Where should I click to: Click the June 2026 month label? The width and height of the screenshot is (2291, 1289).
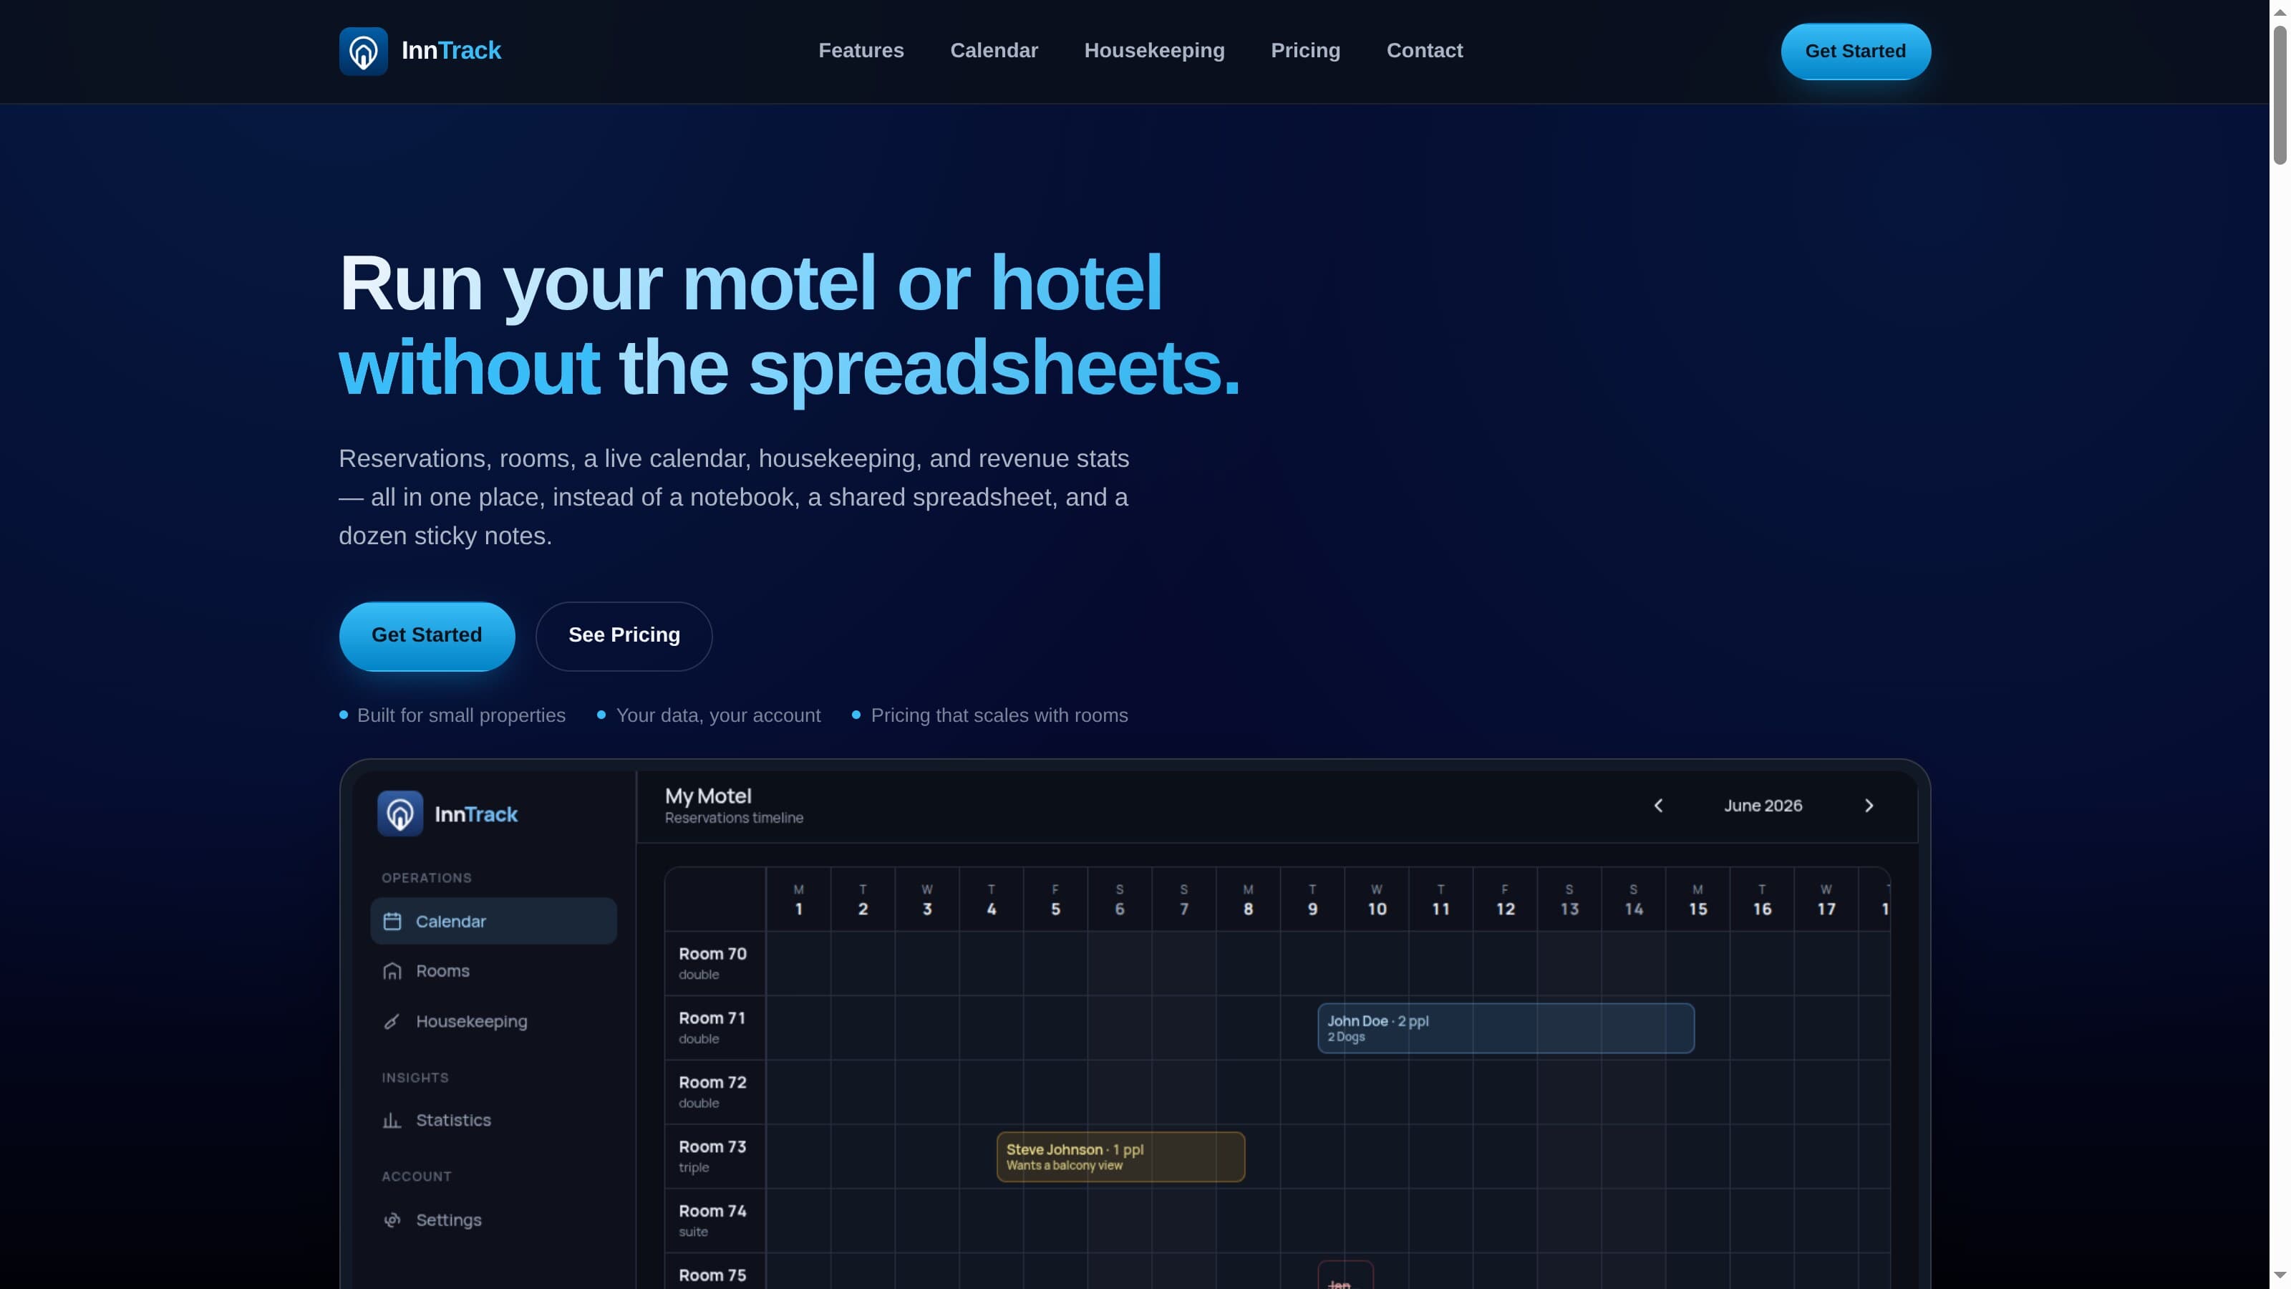tap(1763, 805)
